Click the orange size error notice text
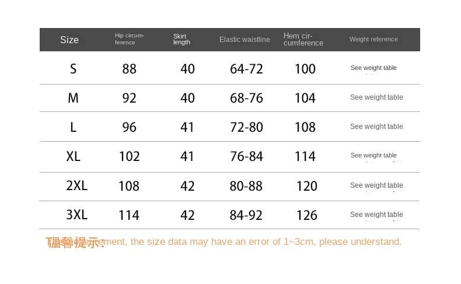 (x=224, y=242)
